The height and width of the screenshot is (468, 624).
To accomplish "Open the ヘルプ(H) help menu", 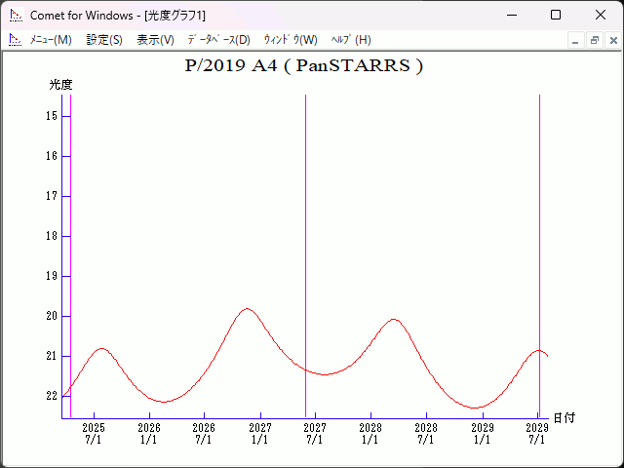I will click(x=351, y=40).
